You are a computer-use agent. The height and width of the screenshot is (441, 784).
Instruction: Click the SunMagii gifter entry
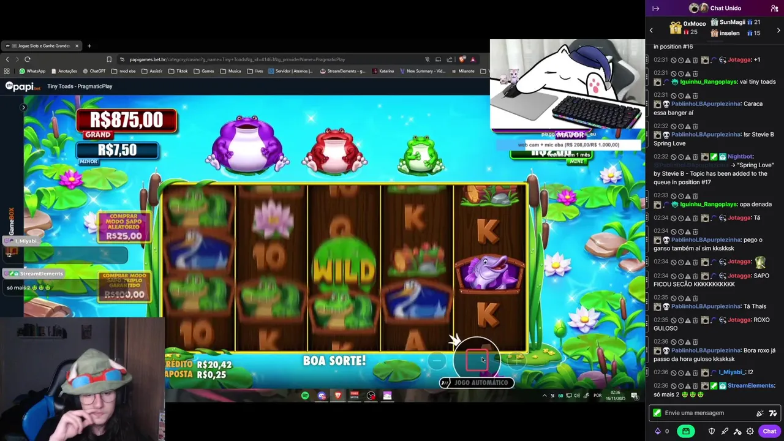736,22
